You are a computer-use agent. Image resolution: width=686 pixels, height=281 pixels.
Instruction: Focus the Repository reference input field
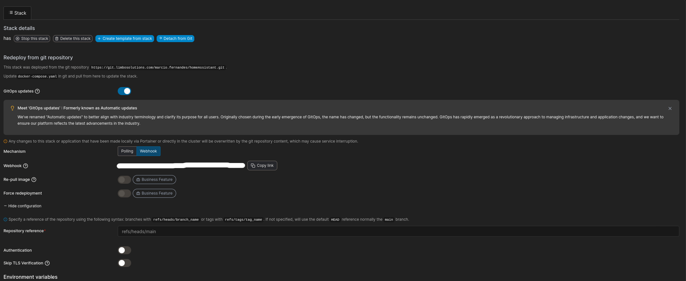coord(398,232)
